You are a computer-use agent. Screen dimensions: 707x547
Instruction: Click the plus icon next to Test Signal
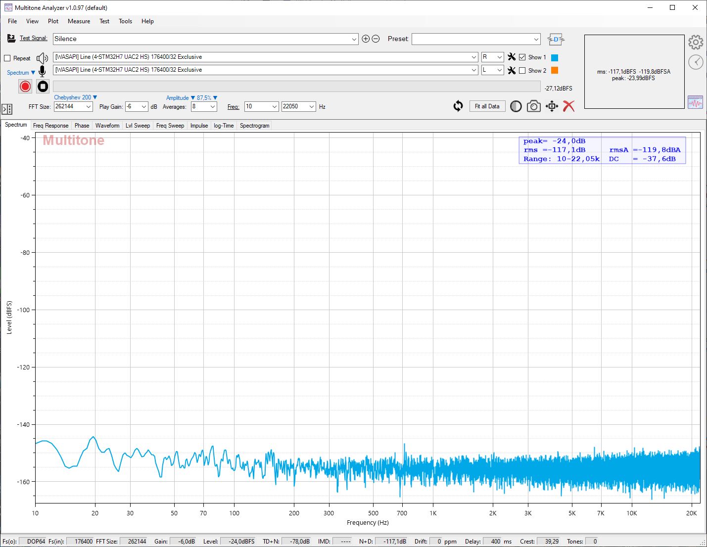[x=366, y=39]
